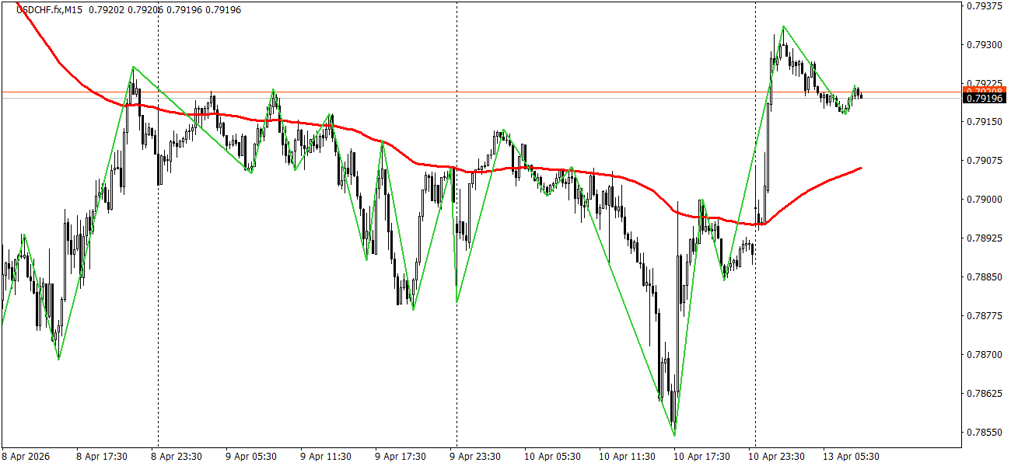
Task: Click the dashed day separator near 10 Apr 23:30
Action: pyautogui.click(x=754, y=233)
